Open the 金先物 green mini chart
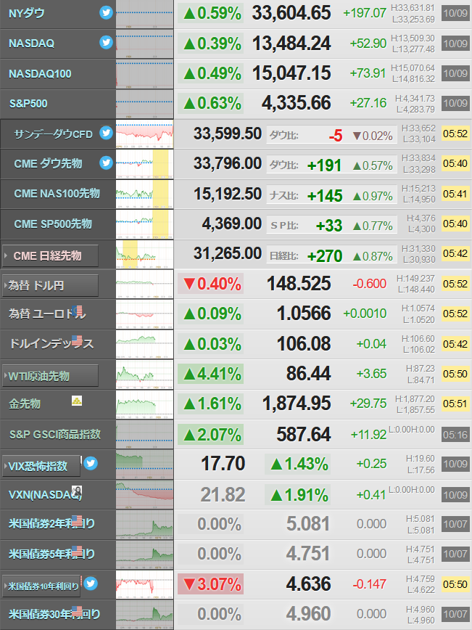This screenshot has height=630, width=472. coord(144,404)
